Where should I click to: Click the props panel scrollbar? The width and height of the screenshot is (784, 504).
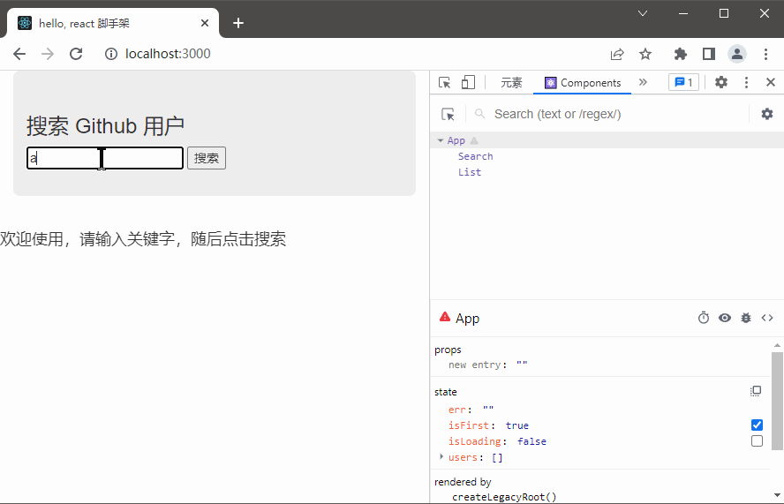(x=777, y=400)
